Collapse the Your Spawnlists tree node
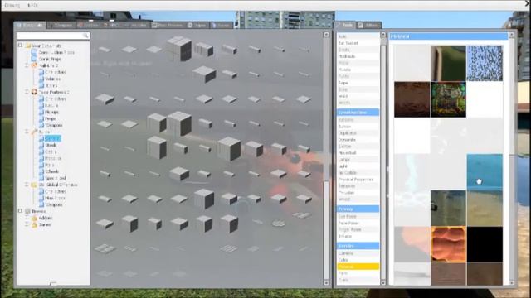 point(20,46)
